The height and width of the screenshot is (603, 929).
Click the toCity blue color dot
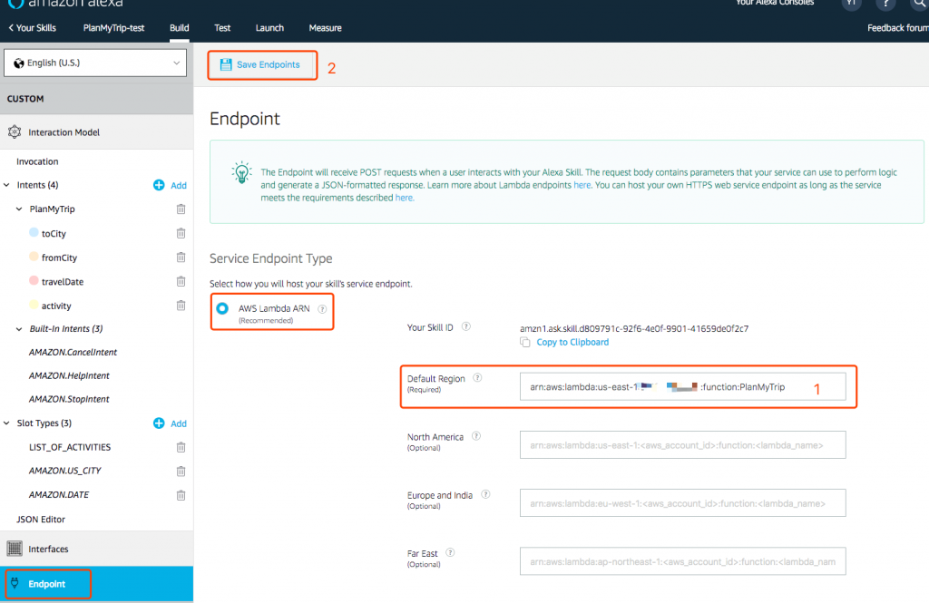[34, 232]
